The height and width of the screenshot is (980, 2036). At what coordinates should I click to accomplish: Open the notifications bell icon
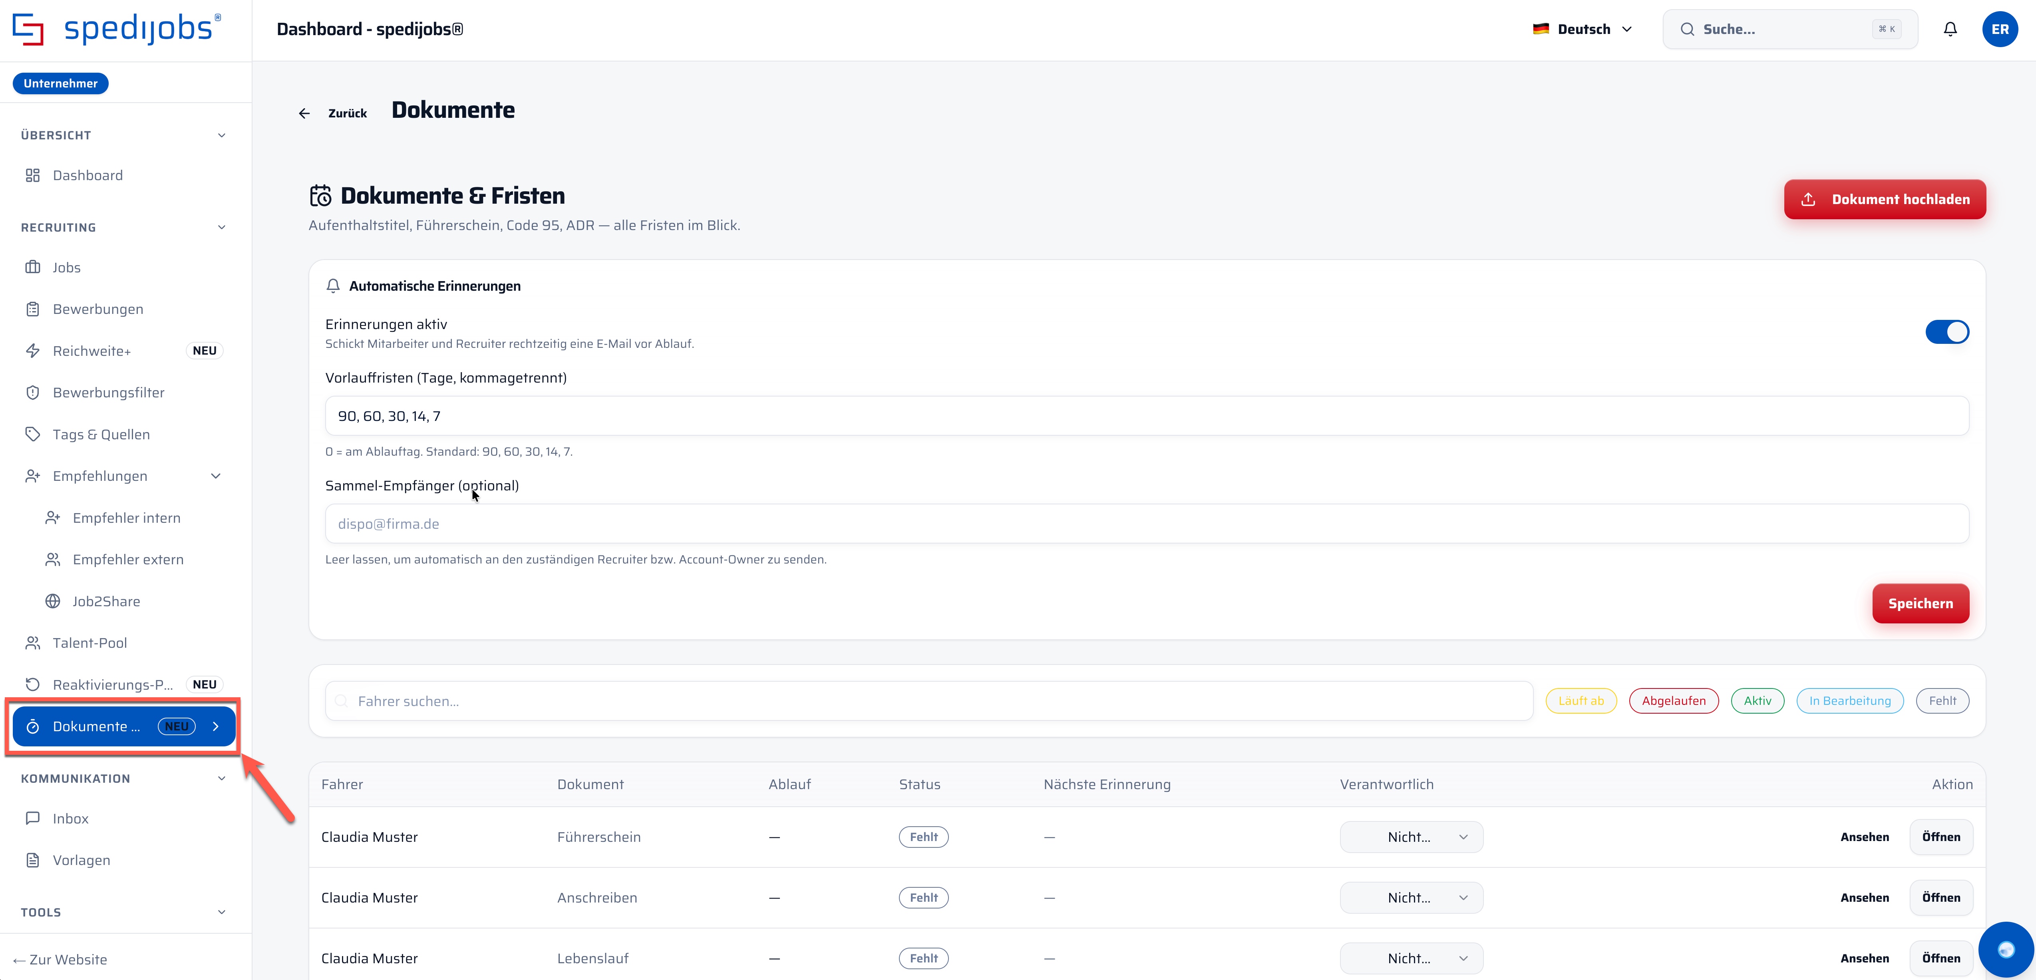(x=1950, y=29)
